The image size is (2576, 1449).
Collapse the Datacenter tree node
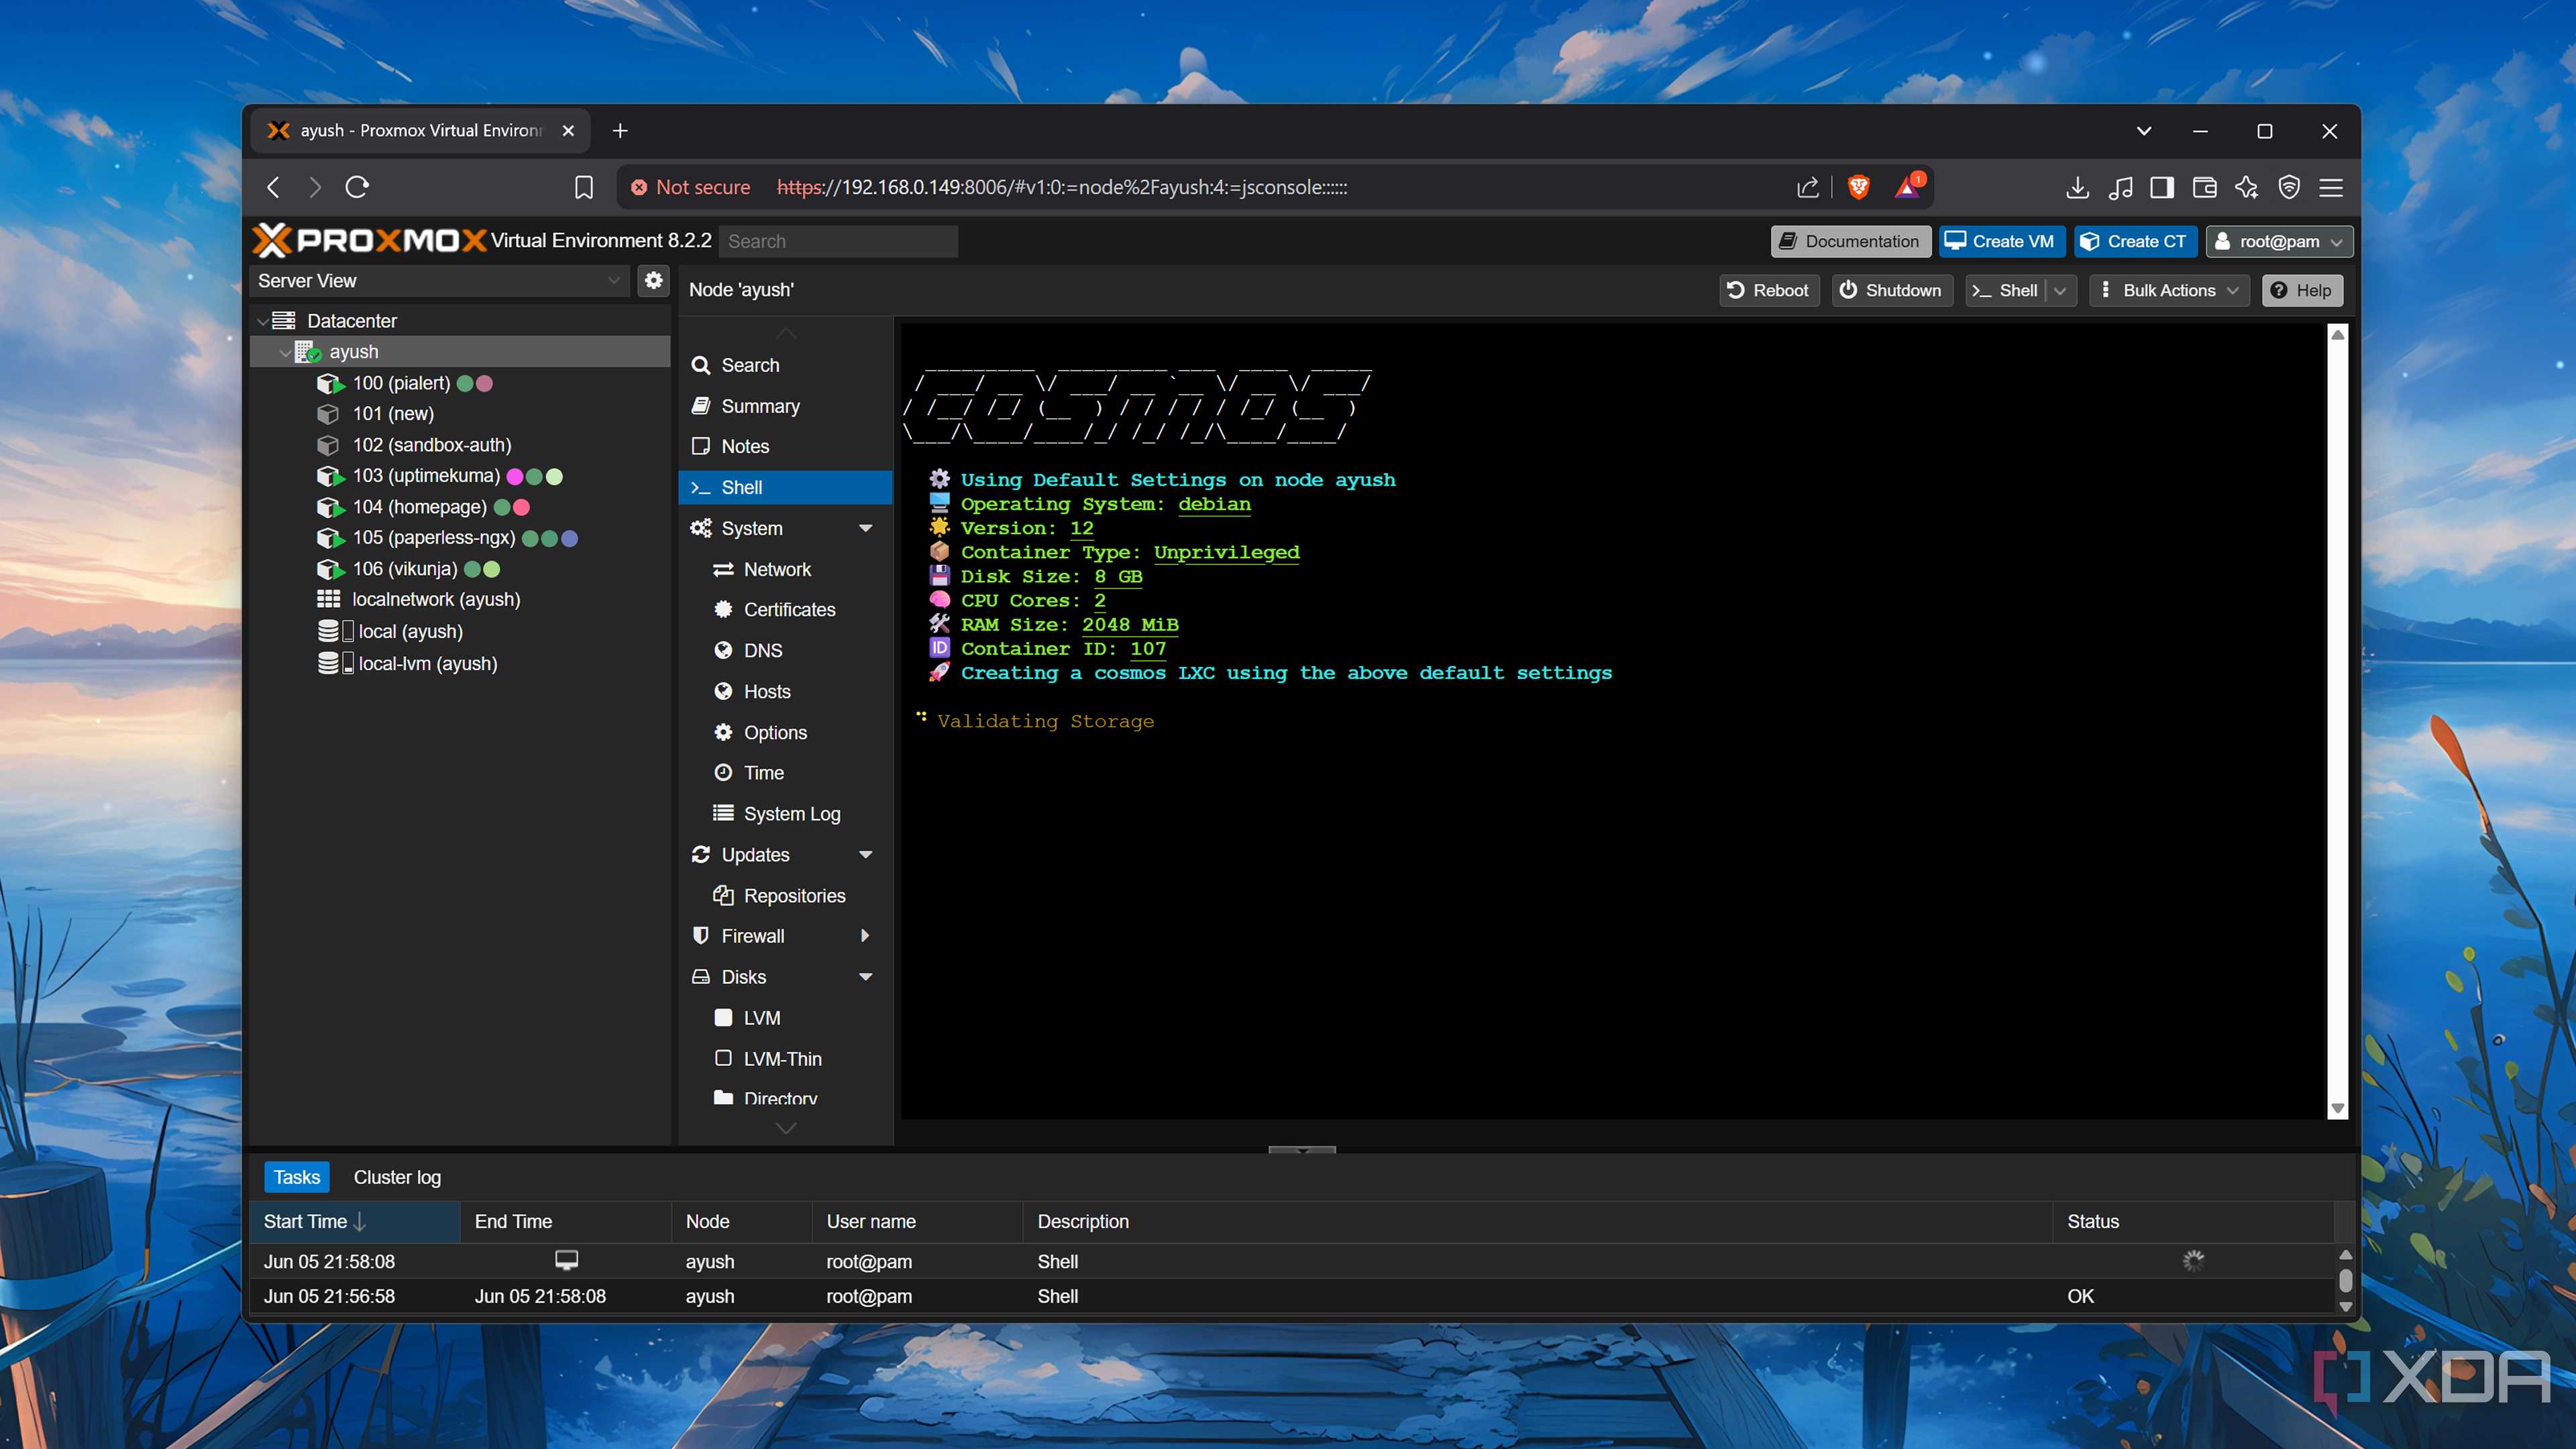[x=262, y=321]
